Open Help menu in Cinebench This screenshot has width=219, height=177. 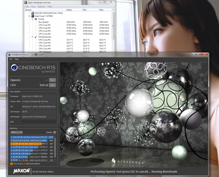point(17,59)
